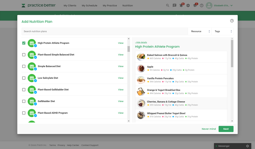The width and height of the screenshot is (255, 149).
Task: Open notifications showing 9+ badge
Action: coord(181,5)
